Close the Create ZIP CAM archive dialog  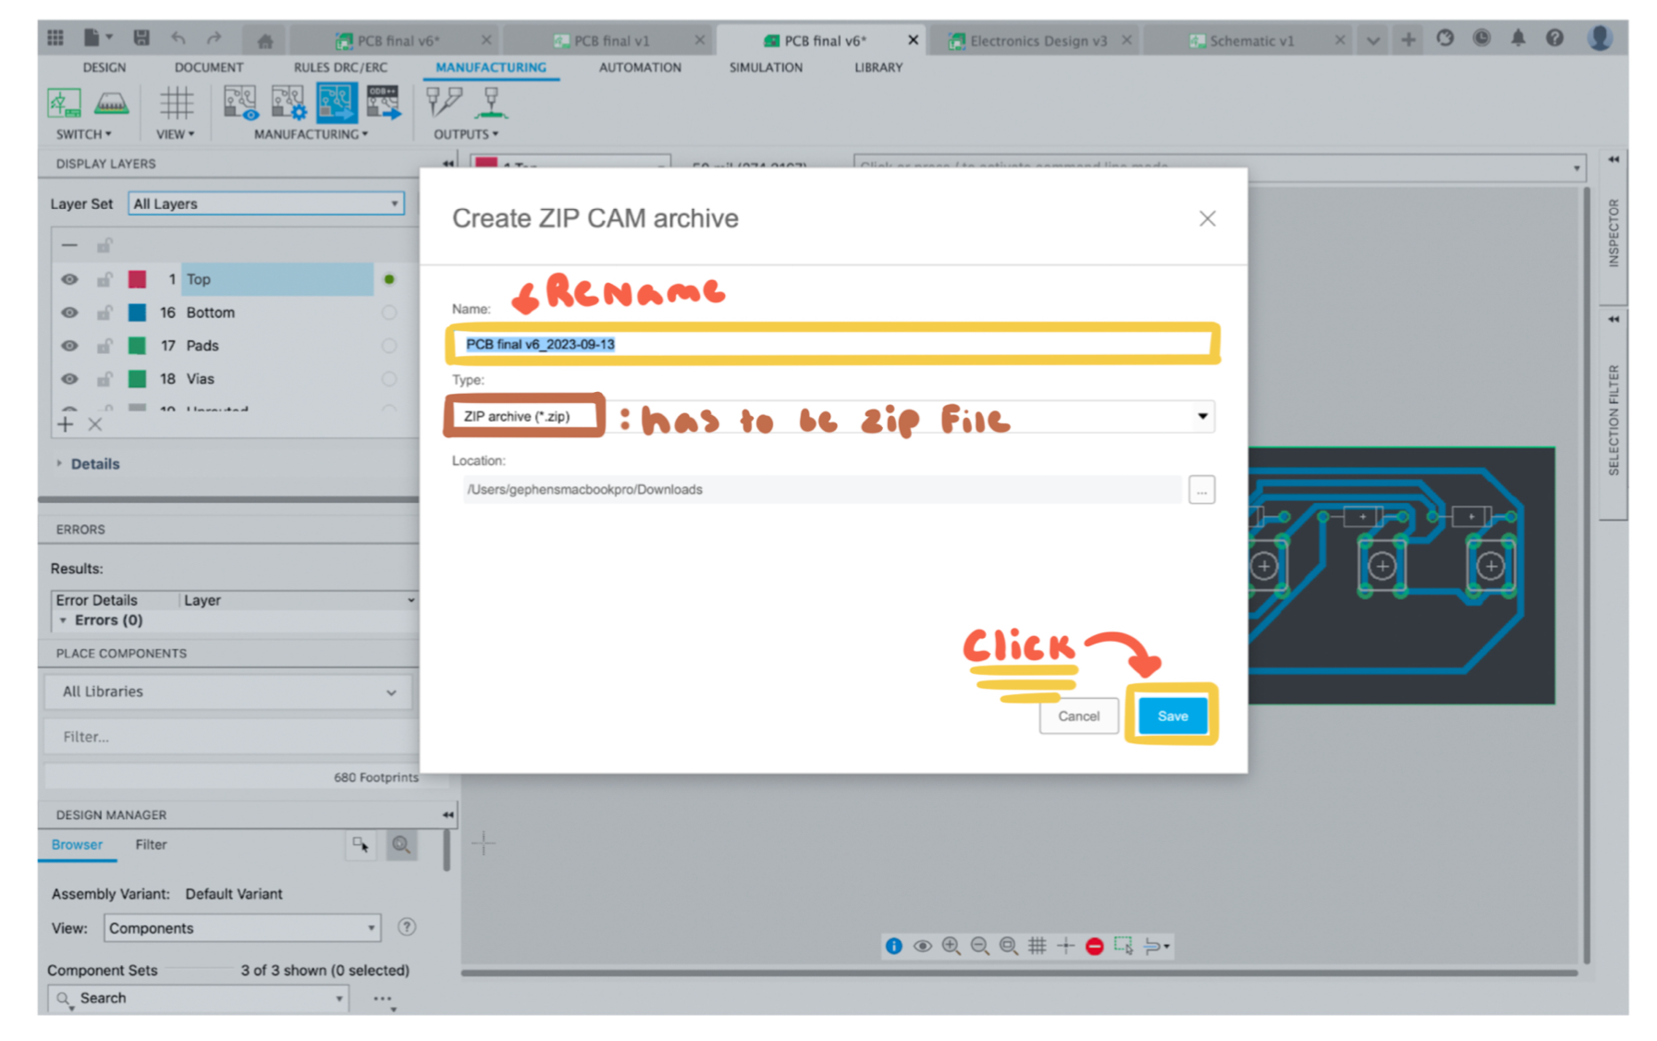pos(1207,219)
